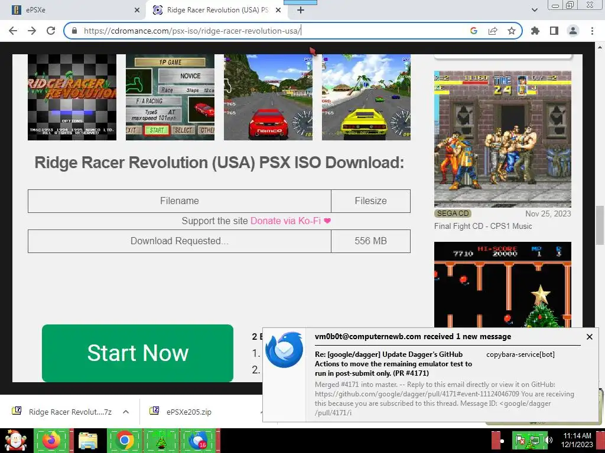Switch to Ridge Racer Revolution tab

(x=217, y=10)
